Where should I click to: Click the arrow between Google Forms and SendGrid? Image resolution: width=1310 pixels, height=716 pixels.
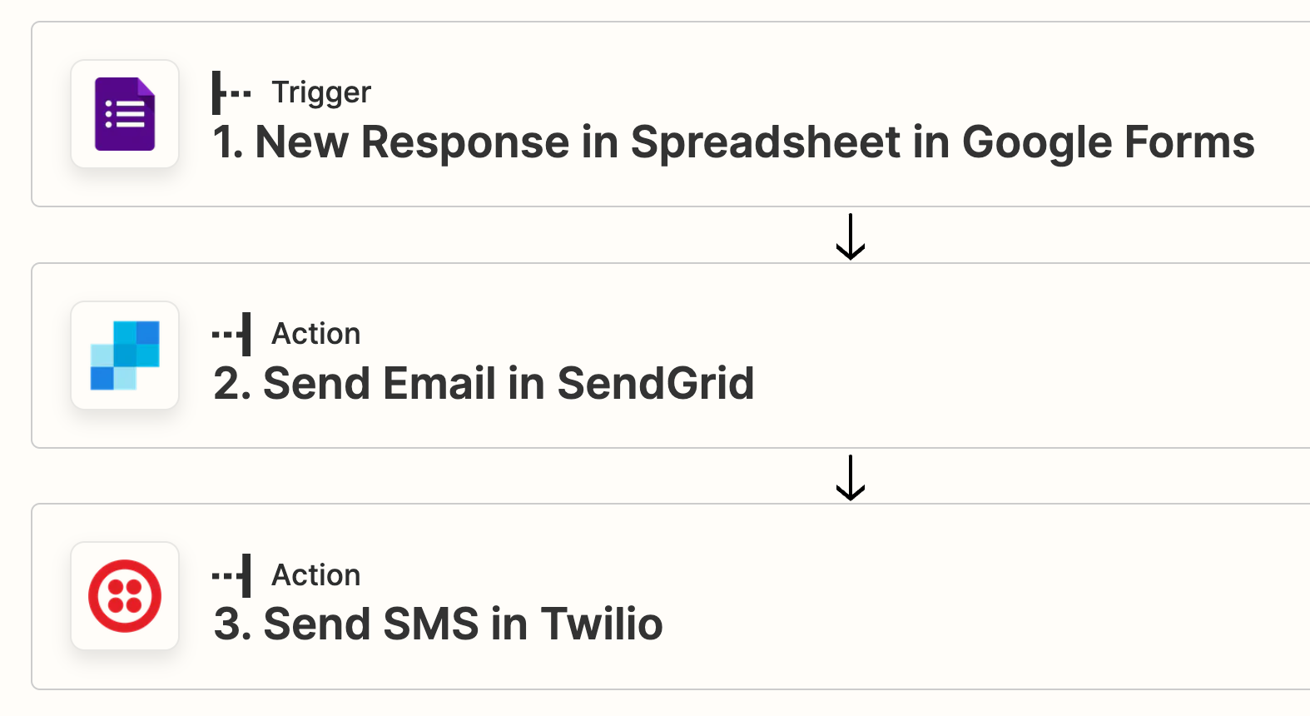[x=850, y=237]
